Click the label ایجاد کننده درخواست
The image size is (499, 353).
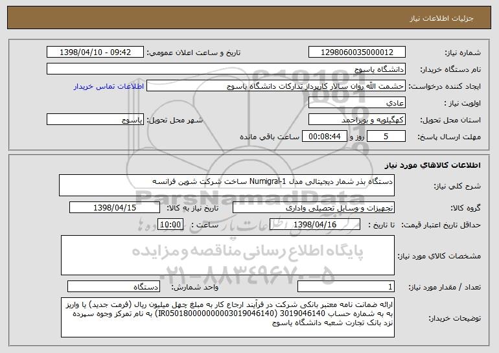[x=445, y=86]
